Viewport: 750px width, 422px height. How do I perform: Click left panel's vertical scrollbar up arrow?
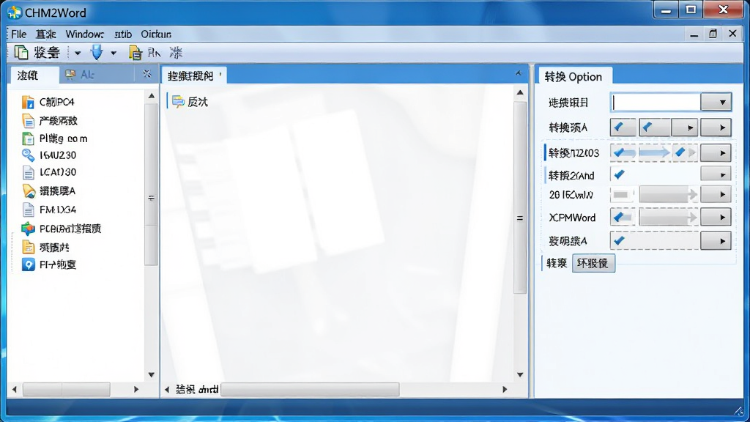point(151,96)
